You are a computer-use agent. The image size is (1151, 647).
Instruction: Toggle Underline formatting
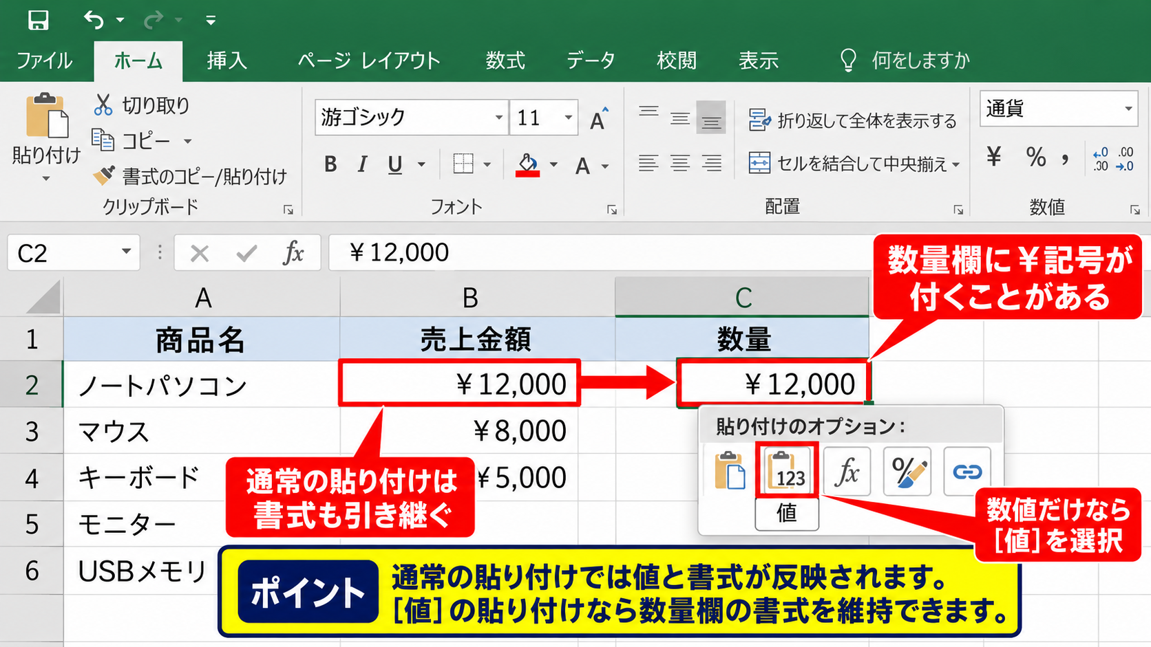(x=395, y=164)
